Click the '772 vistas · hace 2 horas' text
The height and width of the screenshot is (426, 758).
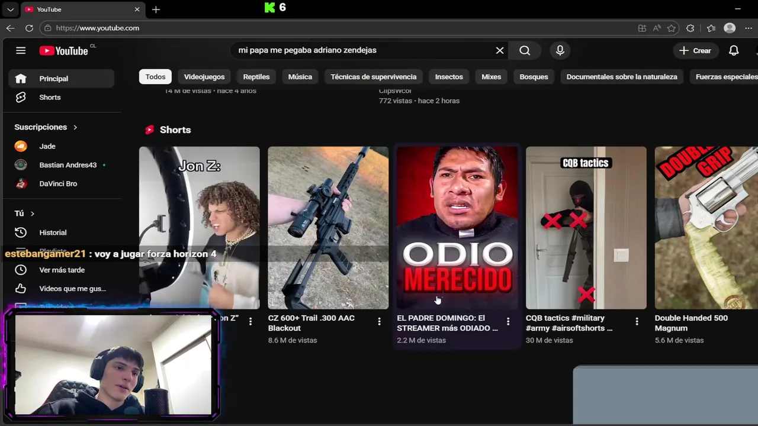click(419, 101)
